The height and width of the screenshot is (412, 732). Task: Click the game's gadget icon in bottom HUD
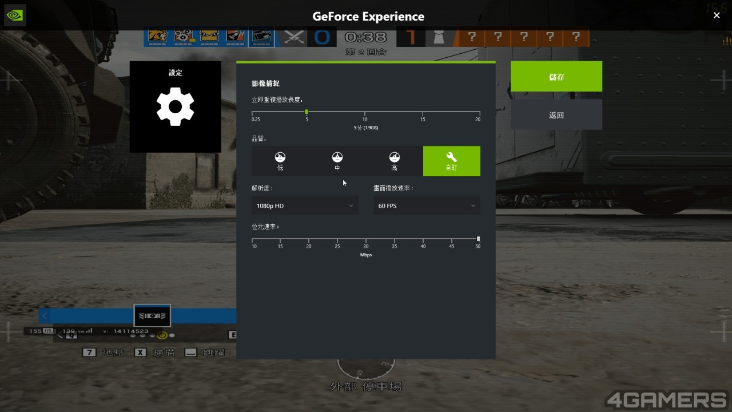152,315
